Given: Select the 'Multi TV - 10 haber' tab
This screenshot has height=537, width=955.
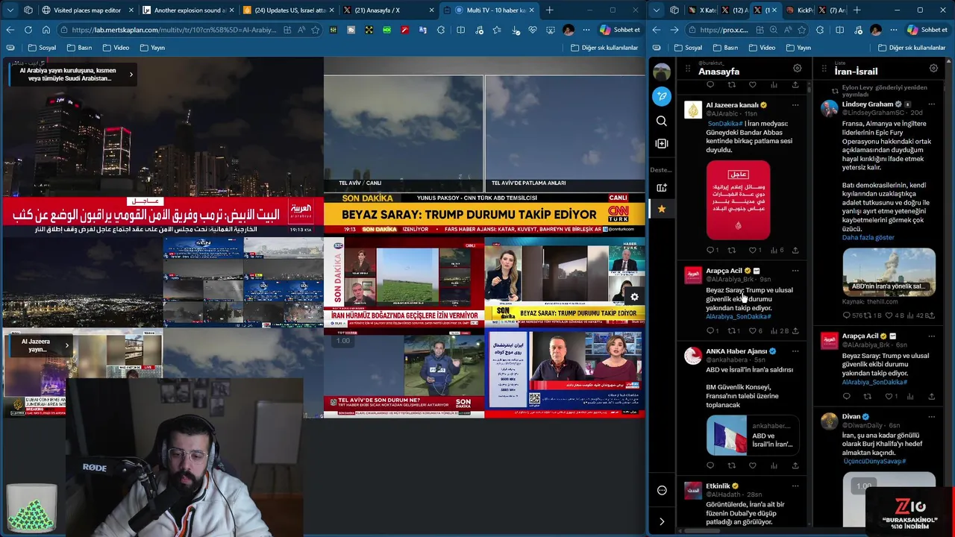Looking at the screenshot, I should click(x=489, y=10).
